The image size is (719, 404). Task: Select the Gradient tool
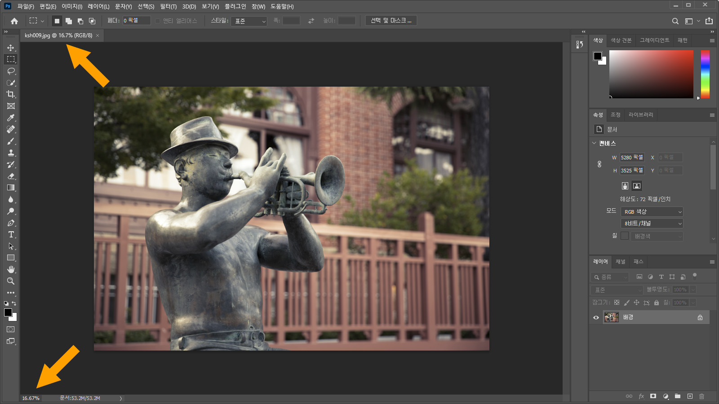coord(11,188)
